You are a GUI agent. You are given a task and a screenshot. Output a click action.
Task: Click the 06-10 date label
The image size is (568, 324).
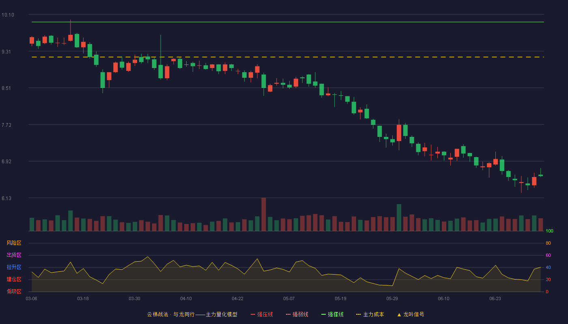click(443, 298)
